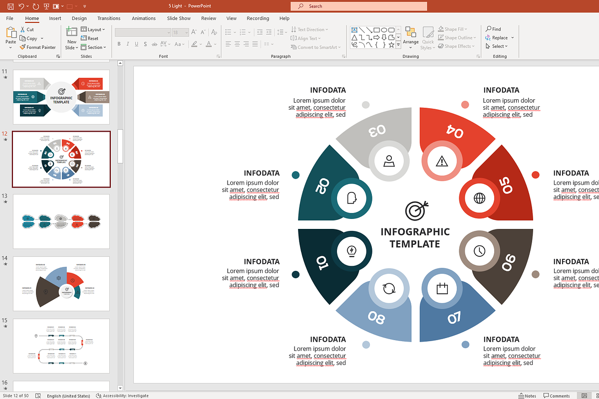Image resolution: width=599 pixels, height=399 pixels.
Task: Open the Shape Outline dropdown
Action: [457, 37]
